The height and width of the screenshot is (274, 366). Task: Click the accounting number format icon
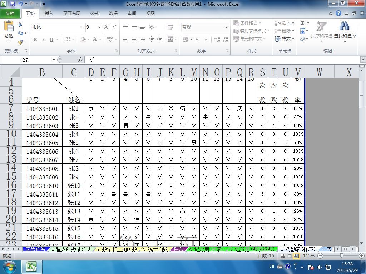[186, 39]
